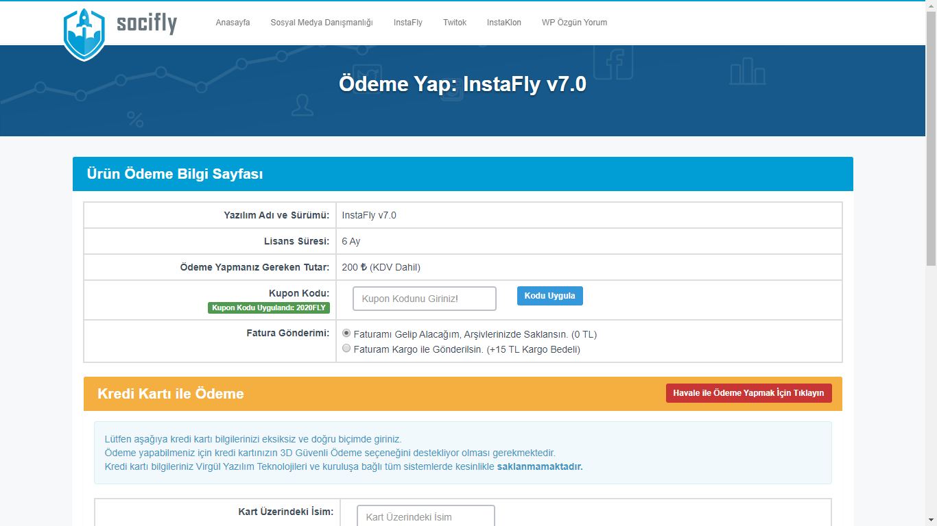This screenshot has width=937, height=526.
Task: Click the Kodu Uygula button
Action: pyautogui.click(x=550, y=296)
